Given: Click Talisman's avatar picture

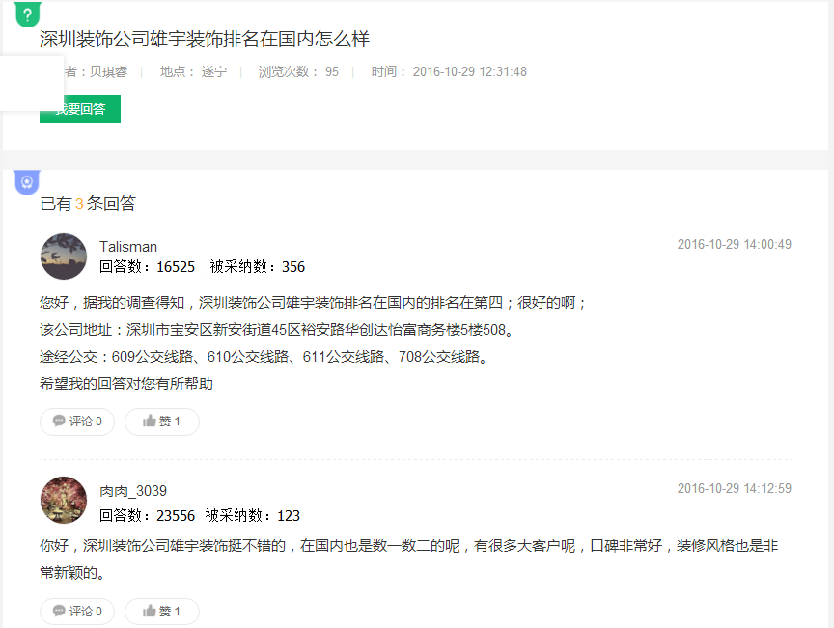Looking at the screenshot, I should [x=63, y=256].
